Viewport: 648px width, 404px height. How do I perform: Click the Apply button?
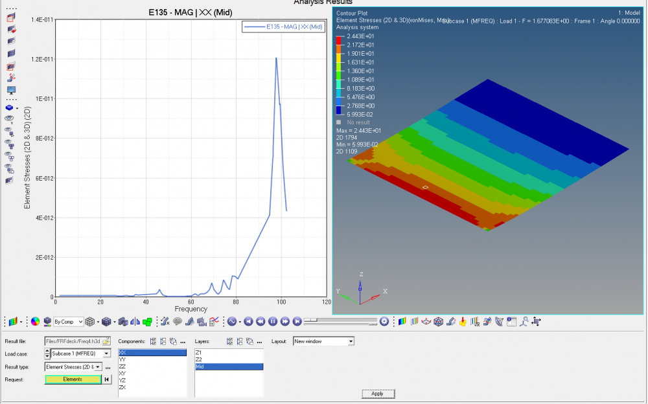click(378, 394)
